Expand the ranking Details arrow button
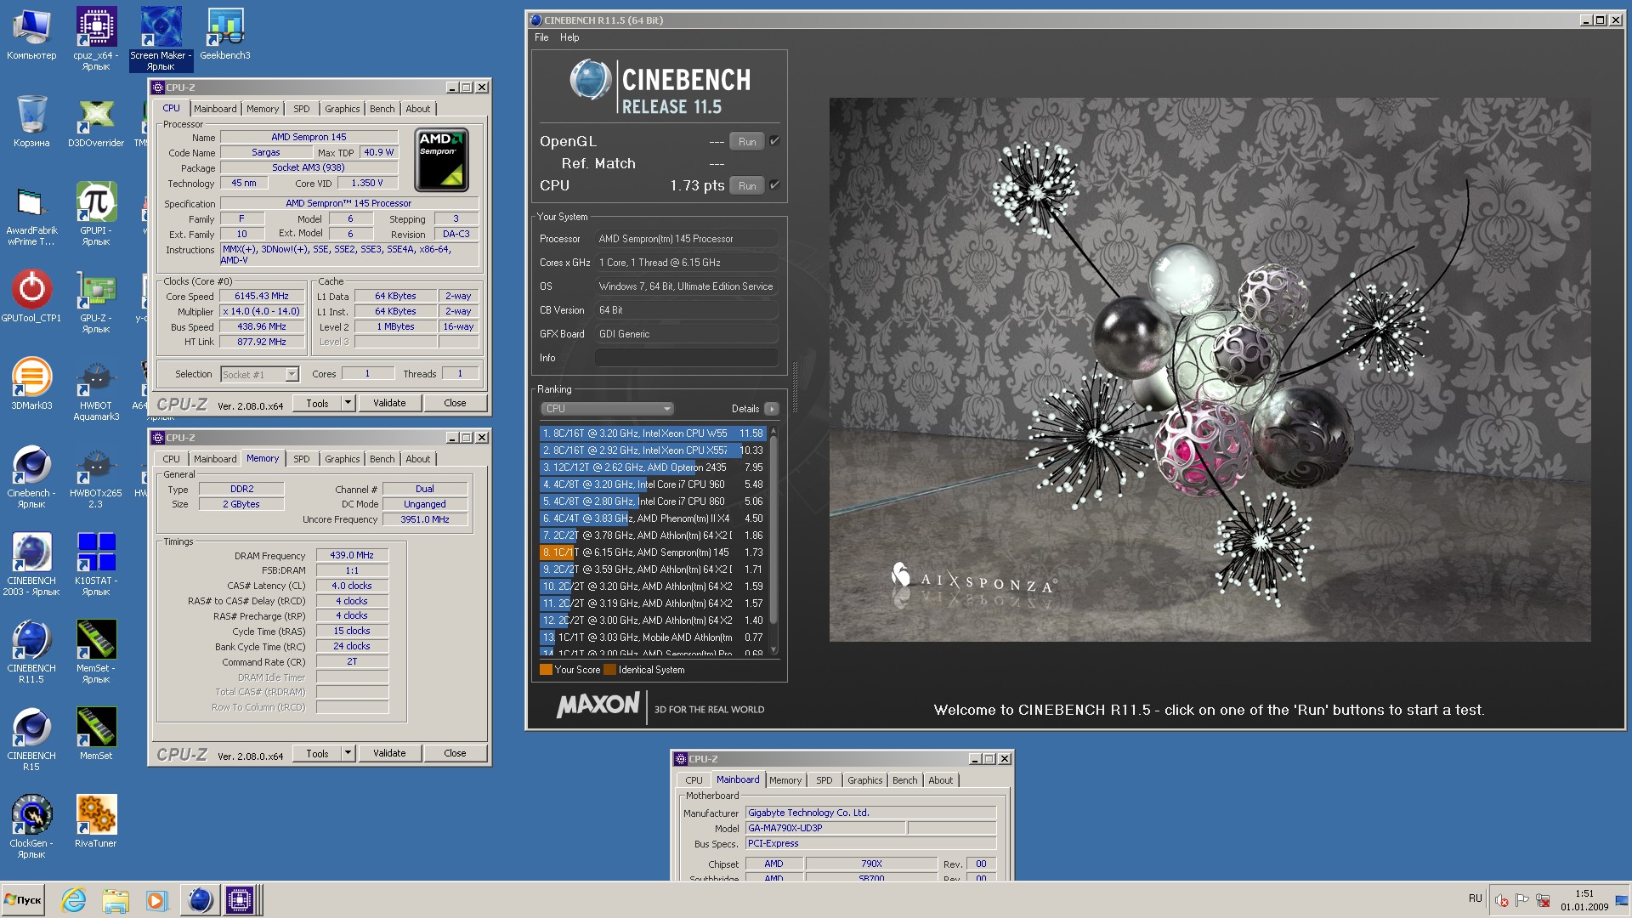Screen dimensions: 1632x918 772,409
